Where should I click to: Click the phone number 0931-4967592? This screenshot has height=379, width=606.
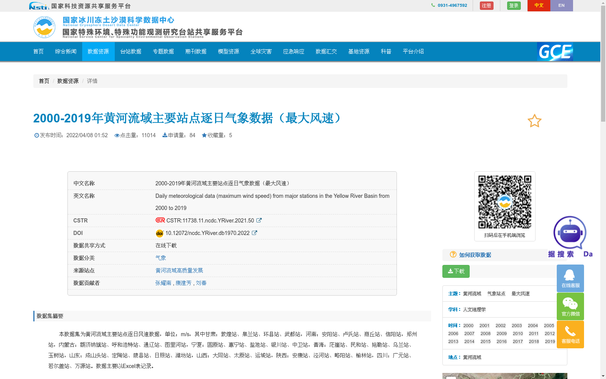pyautogui.click(x=452, y=5)
